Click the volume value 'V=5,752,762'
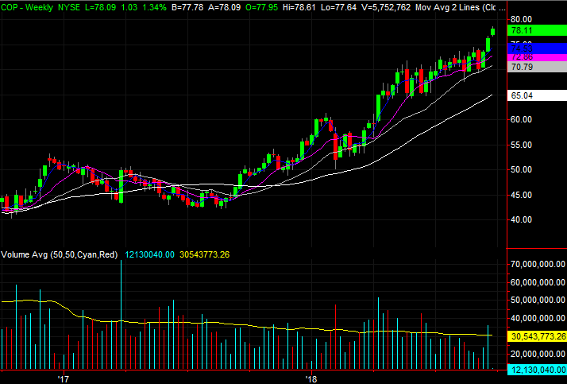The width and height of the screenshot is (567, 384). (386, 7)
